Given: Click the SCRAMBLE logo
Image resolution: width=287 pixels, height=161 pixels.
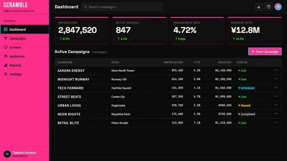Looking at the screenshot, I should [15, 5].
